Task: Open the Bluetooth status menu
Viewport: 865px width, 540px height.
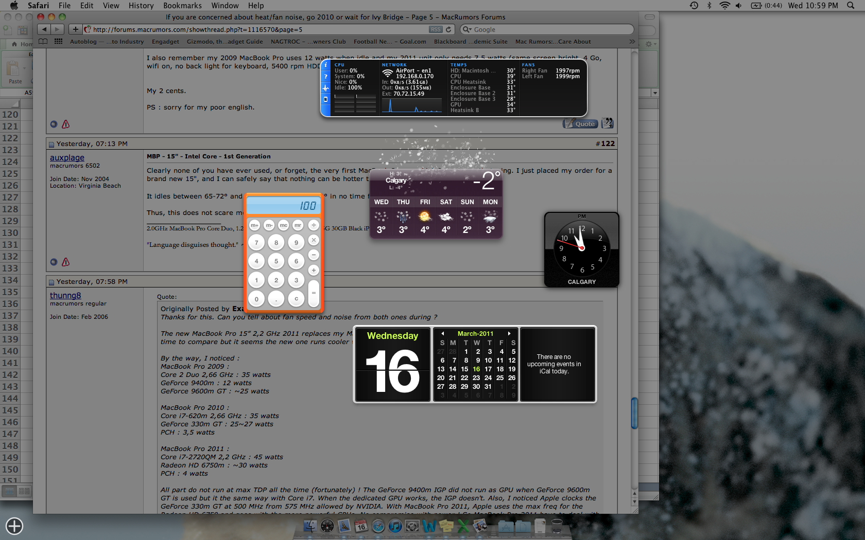Action: pyautogui.click(x=709, y=6)
